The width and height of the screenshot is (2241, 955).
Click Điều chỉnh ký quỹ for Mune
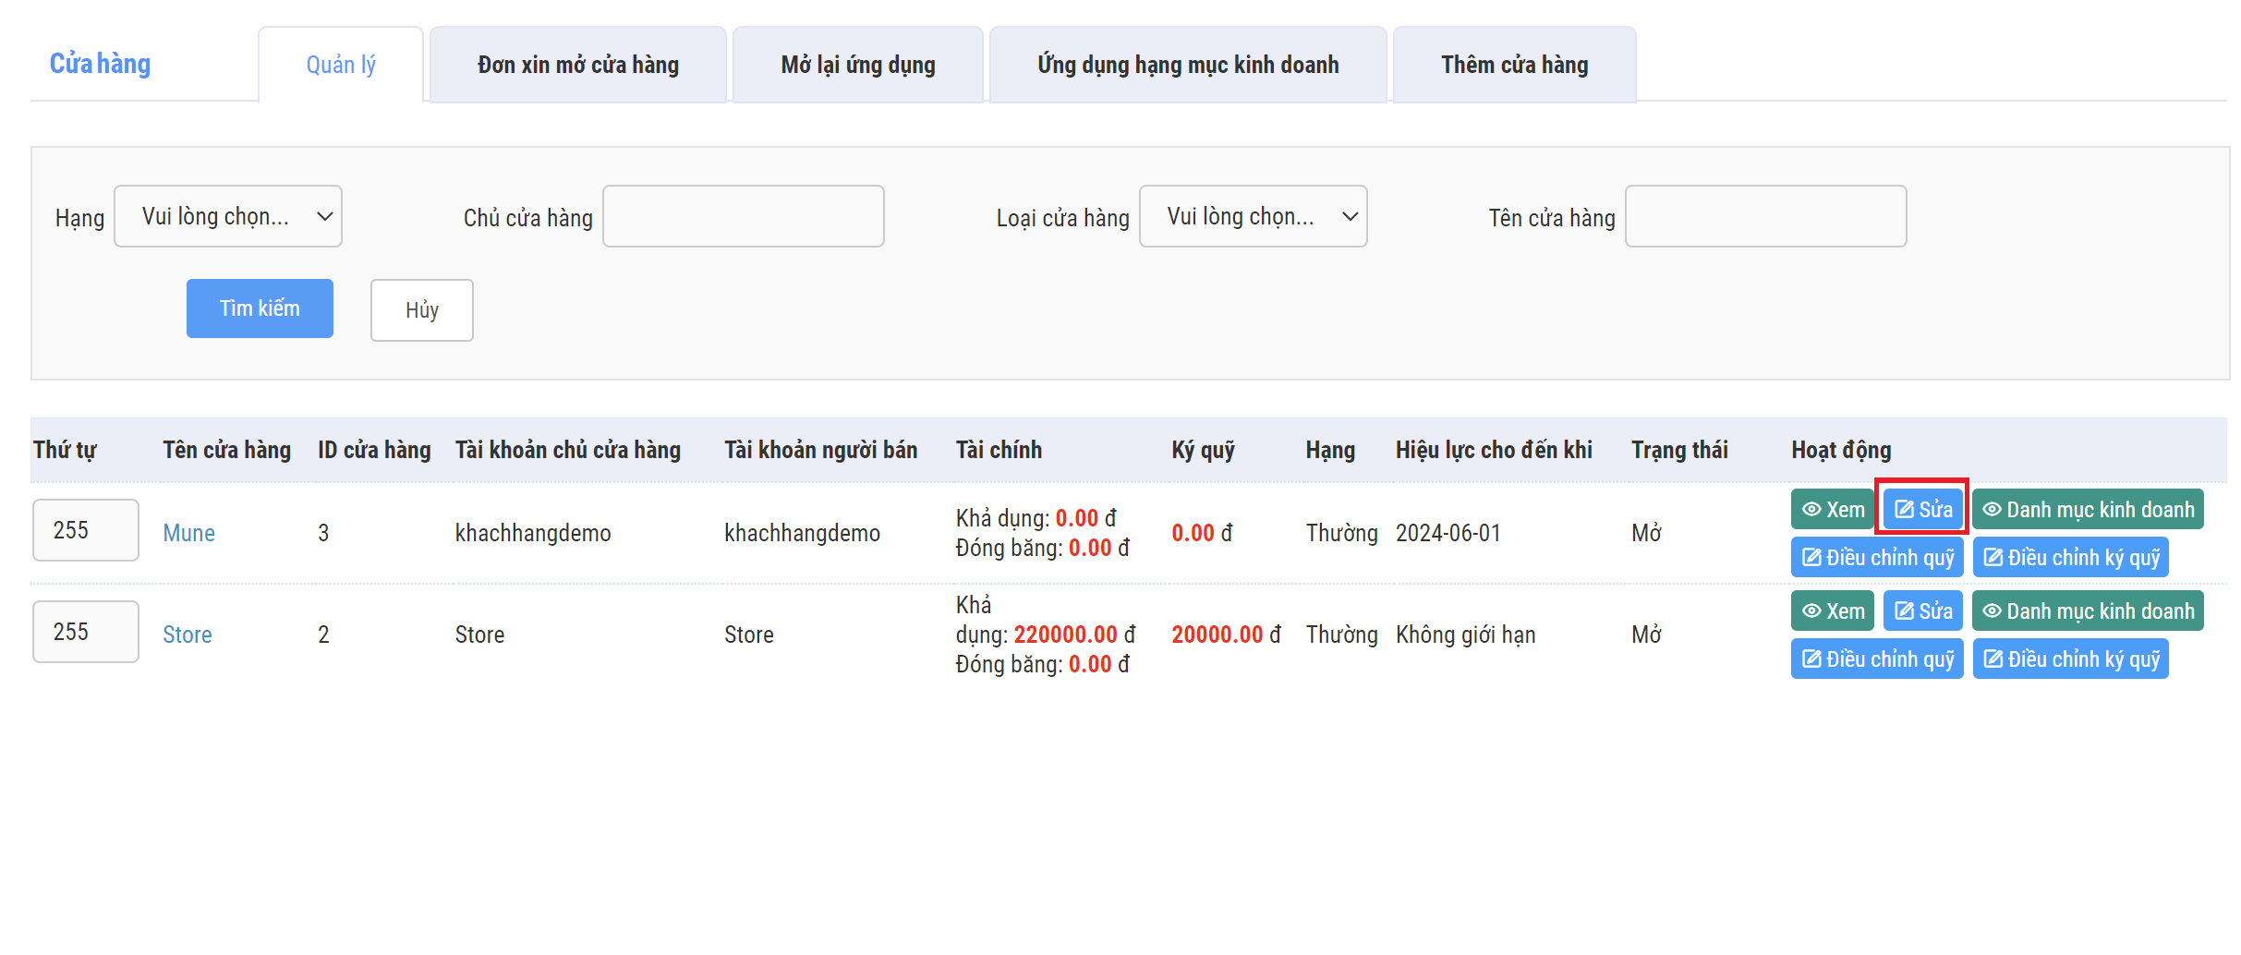2069,558
